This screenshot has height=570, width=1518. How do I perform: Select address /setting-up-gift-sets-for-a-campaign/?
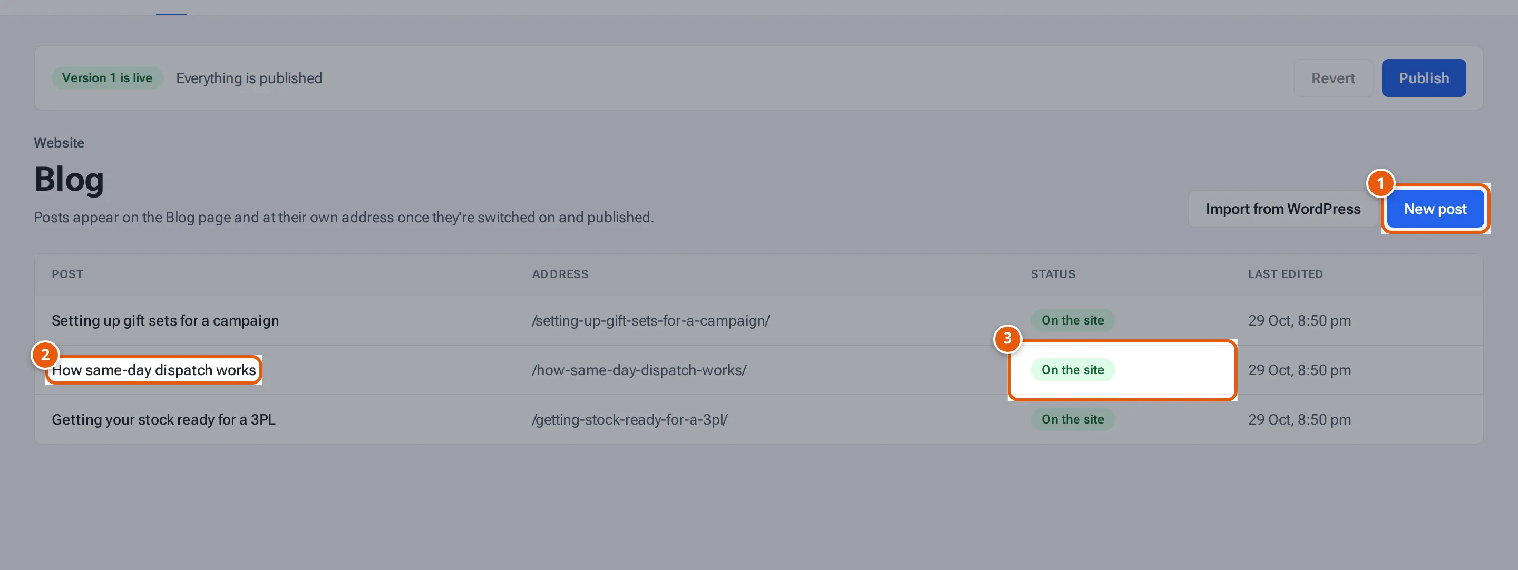(650, 320)
